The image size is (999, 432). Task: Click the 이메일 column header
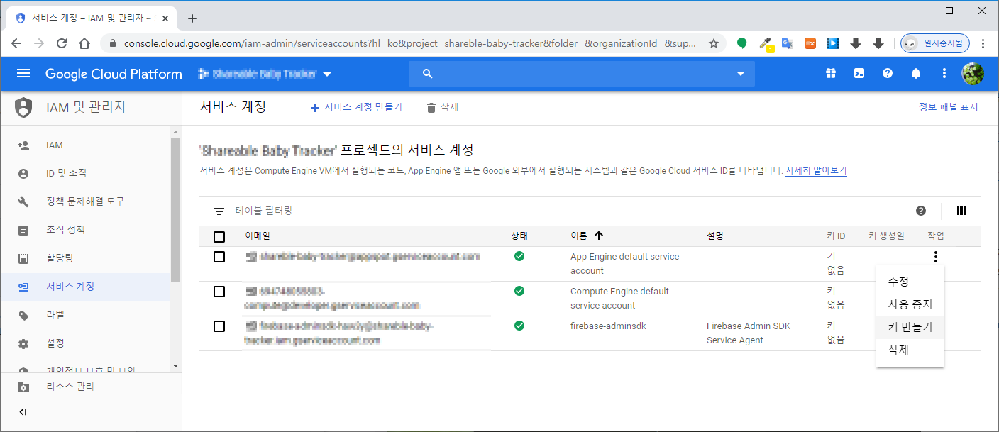[258, 236]
